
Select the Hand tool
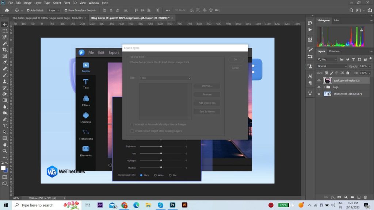(x=4, y=144)
